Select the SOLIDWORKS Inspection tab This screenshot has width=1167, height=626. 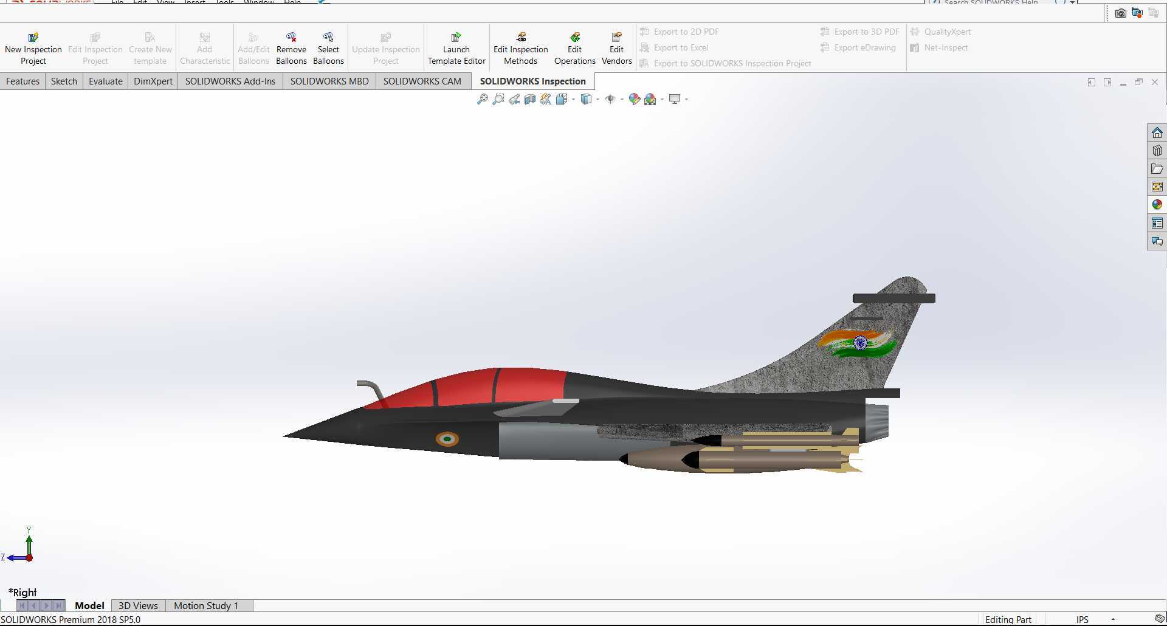tap(533, 81)
